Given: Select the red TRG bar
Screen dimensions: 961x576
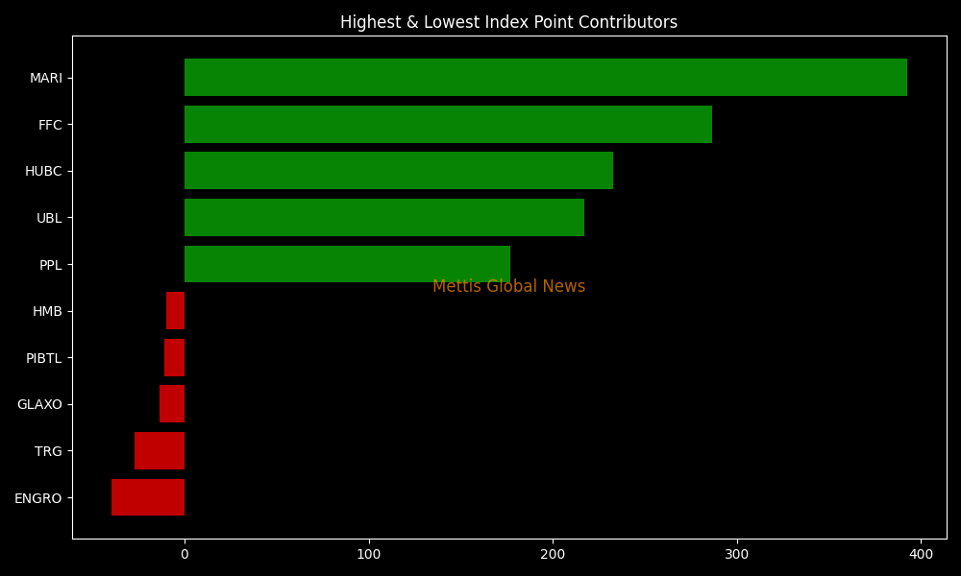Looking at the screenshot, I should [x=160, y=450].
